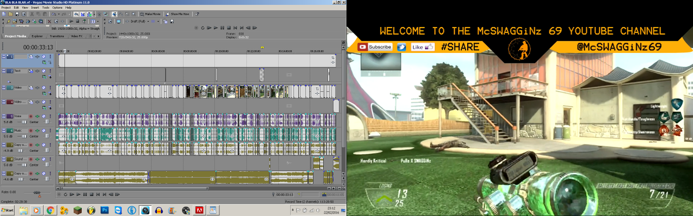Open Google Chrome from the taskbar
Image resolution: width=693 pixels, height=216 pixels.
pyautogui.click(x=50, y=210)
